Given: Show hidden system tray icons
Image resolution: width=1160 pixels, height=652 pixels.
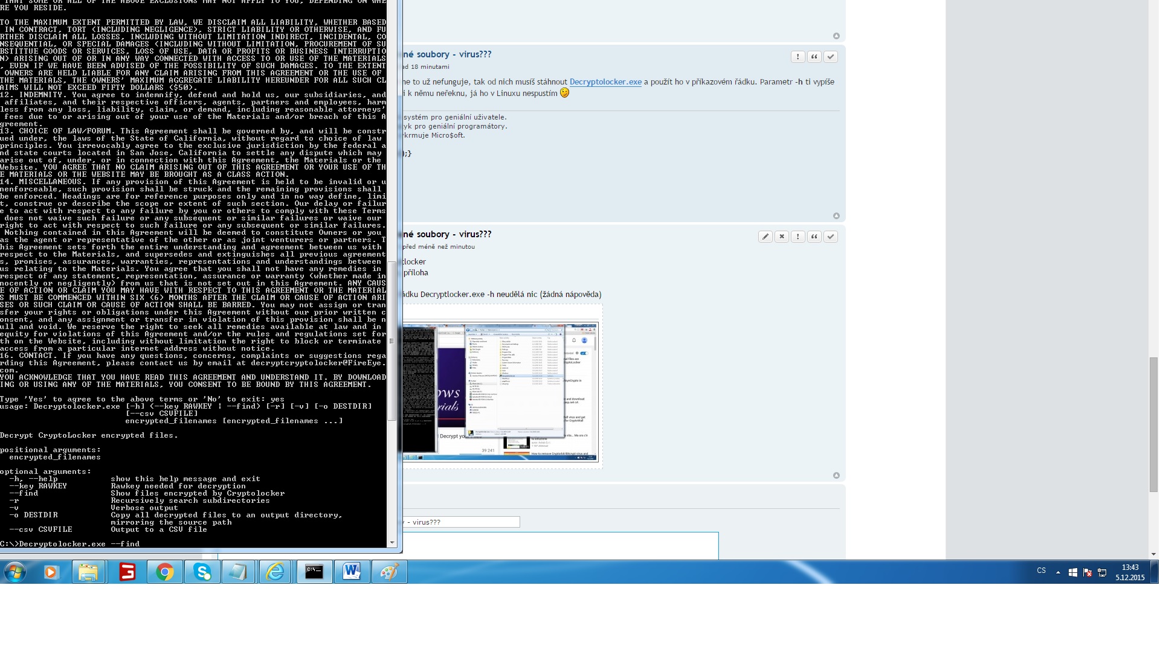Looking at the screenshot, I should point(1058,572).
